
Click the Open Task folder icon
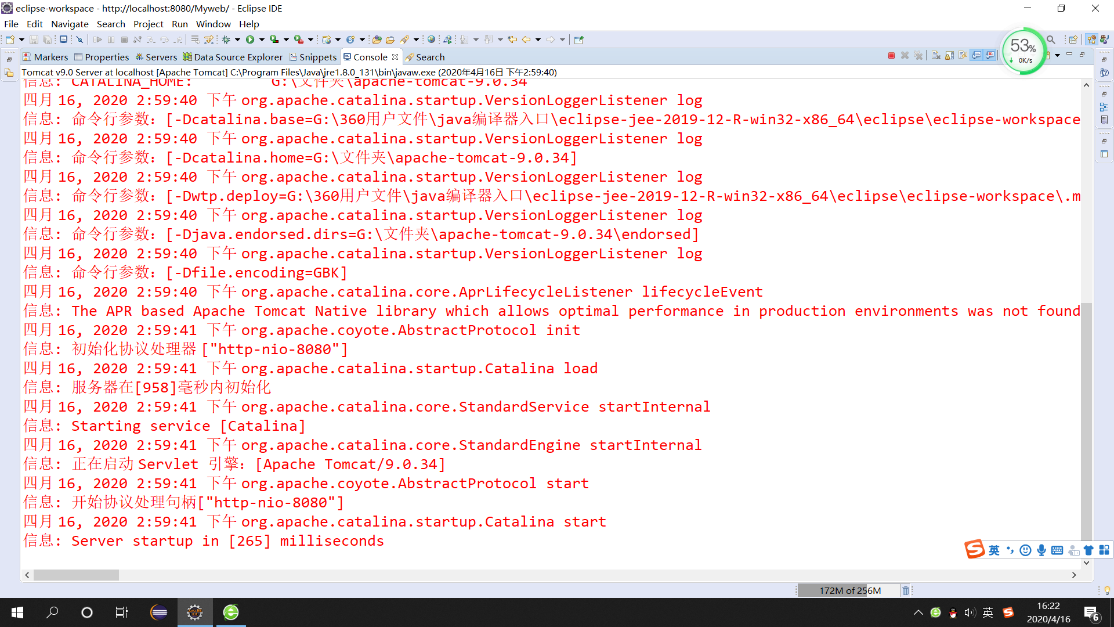point(390,39)
